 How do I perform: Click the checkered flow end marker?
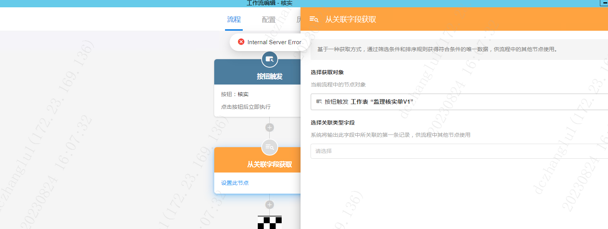pyautogui.click(x=270, y=222)
